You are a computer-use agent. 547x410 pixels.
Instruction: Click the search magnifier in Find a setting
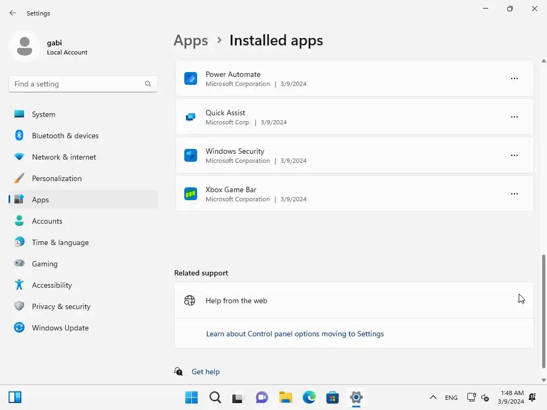(x=148, y=84)
